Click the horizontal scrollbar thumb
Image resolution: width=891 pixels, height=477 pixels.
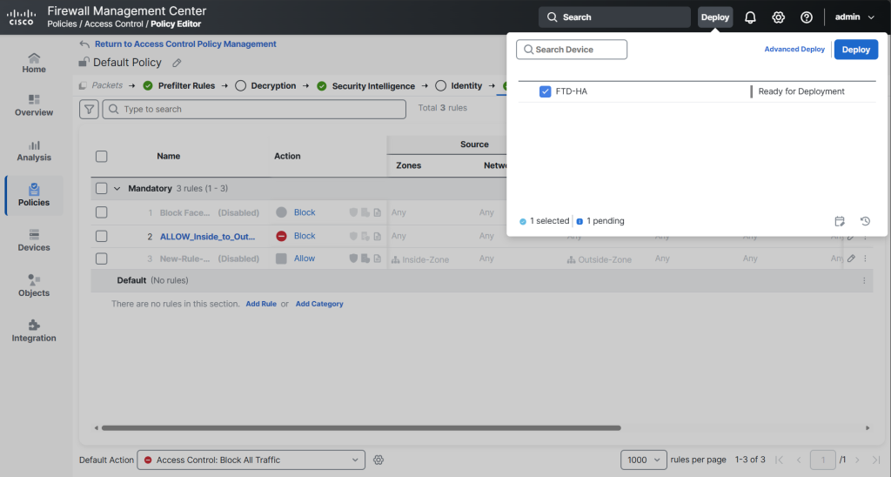point(361,428)
